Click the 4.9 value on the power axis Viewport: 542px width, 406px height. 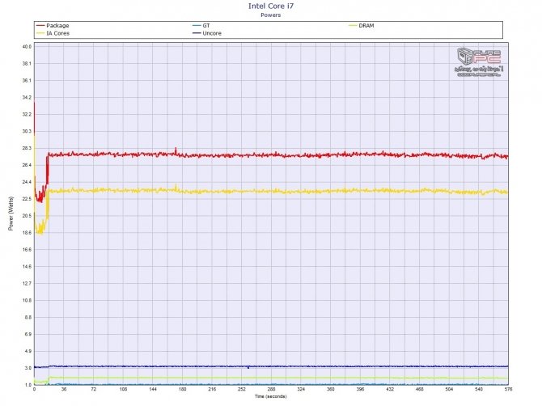28,351
